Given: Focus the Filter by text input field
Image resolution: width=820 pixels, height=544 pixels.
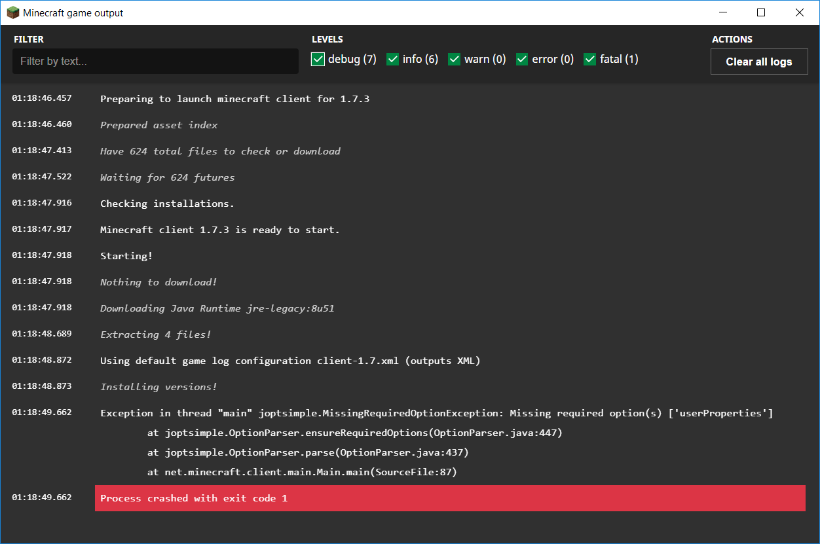Looking at the screenshot, I should [x=155, y=61].
